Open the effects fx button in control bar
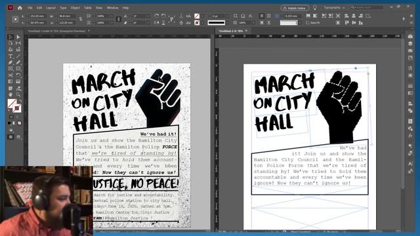This screenshot has width=420, height=236. click(x=250, y=16)
